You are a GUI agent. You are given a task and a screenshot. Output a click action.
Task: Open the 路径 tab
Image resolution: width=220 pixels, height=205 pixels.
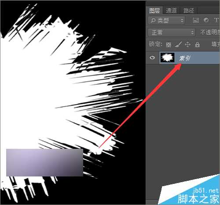point(189,11)
